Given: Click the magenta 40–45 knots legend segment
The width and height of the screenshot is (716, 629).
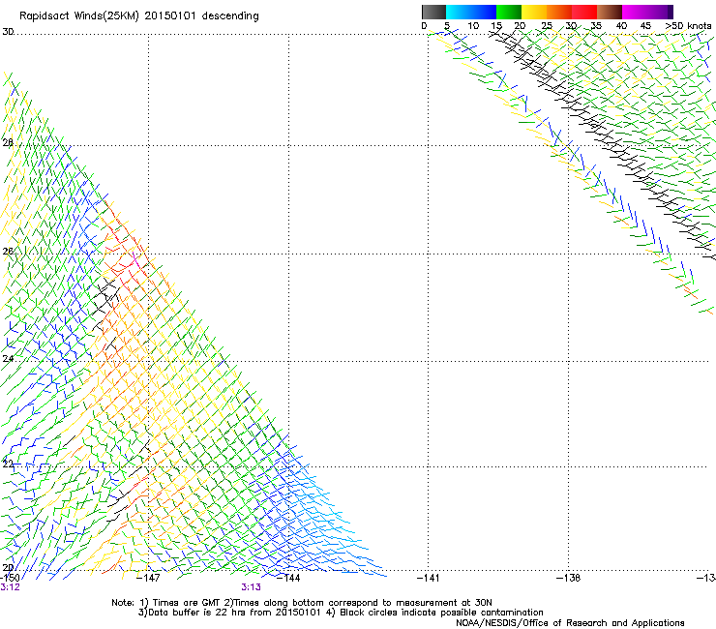Looking at the screenshot, I should pos(635,12).
